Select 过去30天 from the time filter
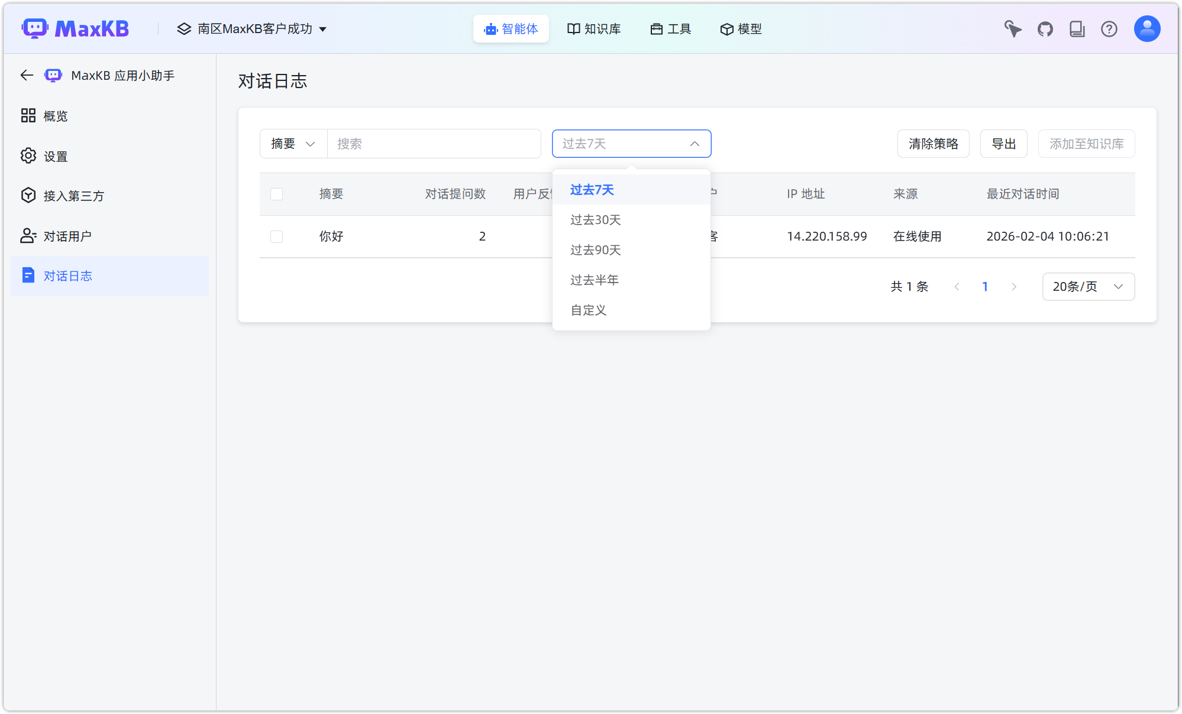 pos(596,219)
